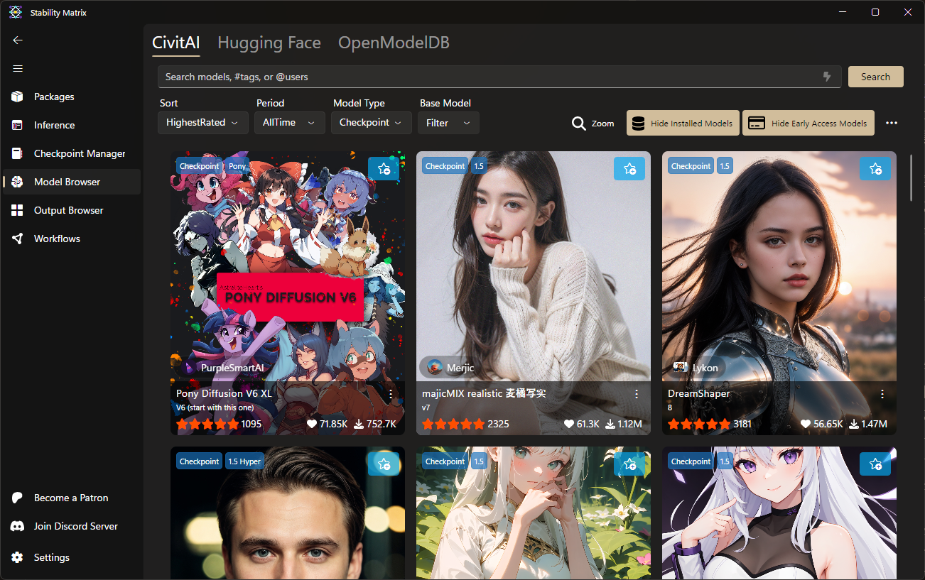The width and height of the screenshot is (925, 580).
Task: Click the Merjic author name
Action: [x=460, y=368]
